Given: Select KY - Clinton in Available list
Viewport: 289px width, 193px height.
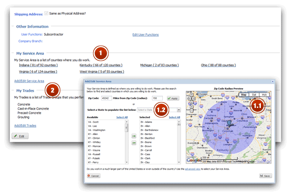Looking at the screenshot, I should pos(106,138).
